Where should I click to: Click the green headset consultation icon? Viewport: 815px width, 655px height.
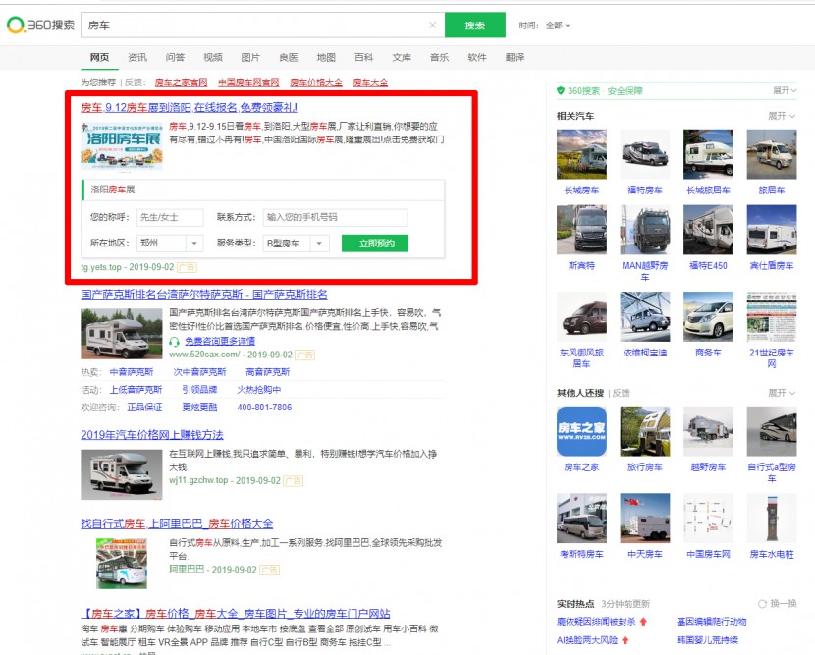click(174, 341)
